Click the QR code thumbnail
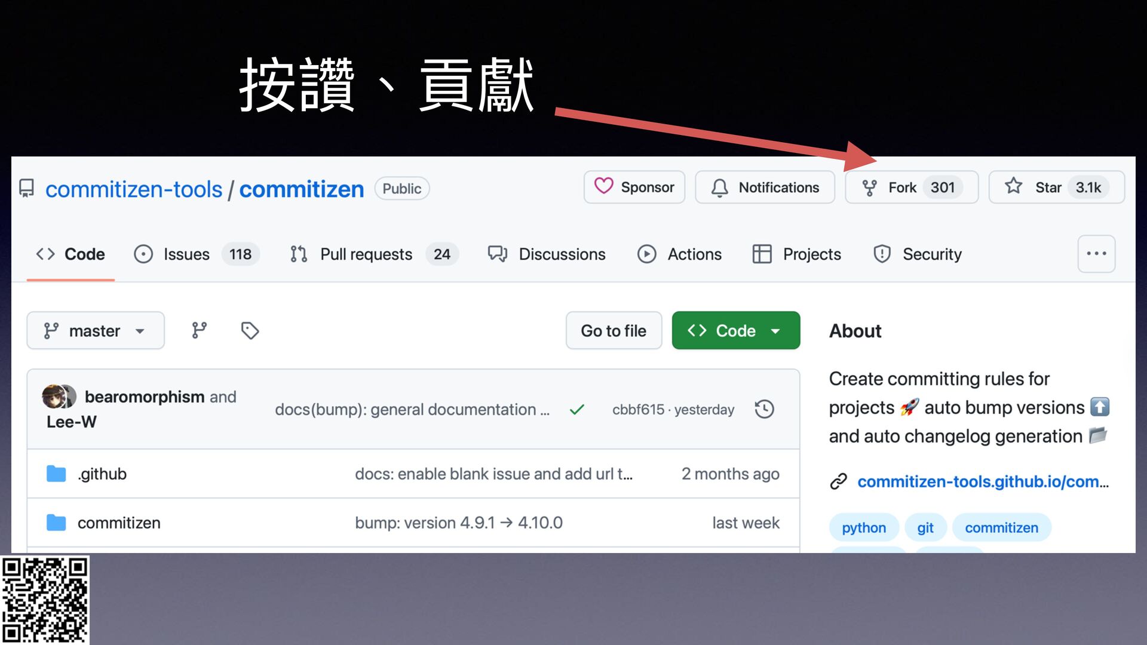The image size is (1147, 645). (45, 600)
